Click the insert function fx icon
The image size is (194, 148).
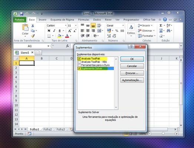click(x=67, y=46)
